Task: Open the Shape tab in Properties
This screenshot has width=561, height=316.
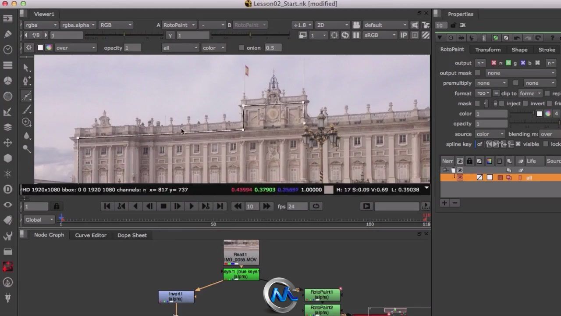Action: click(x=519, y=50)
